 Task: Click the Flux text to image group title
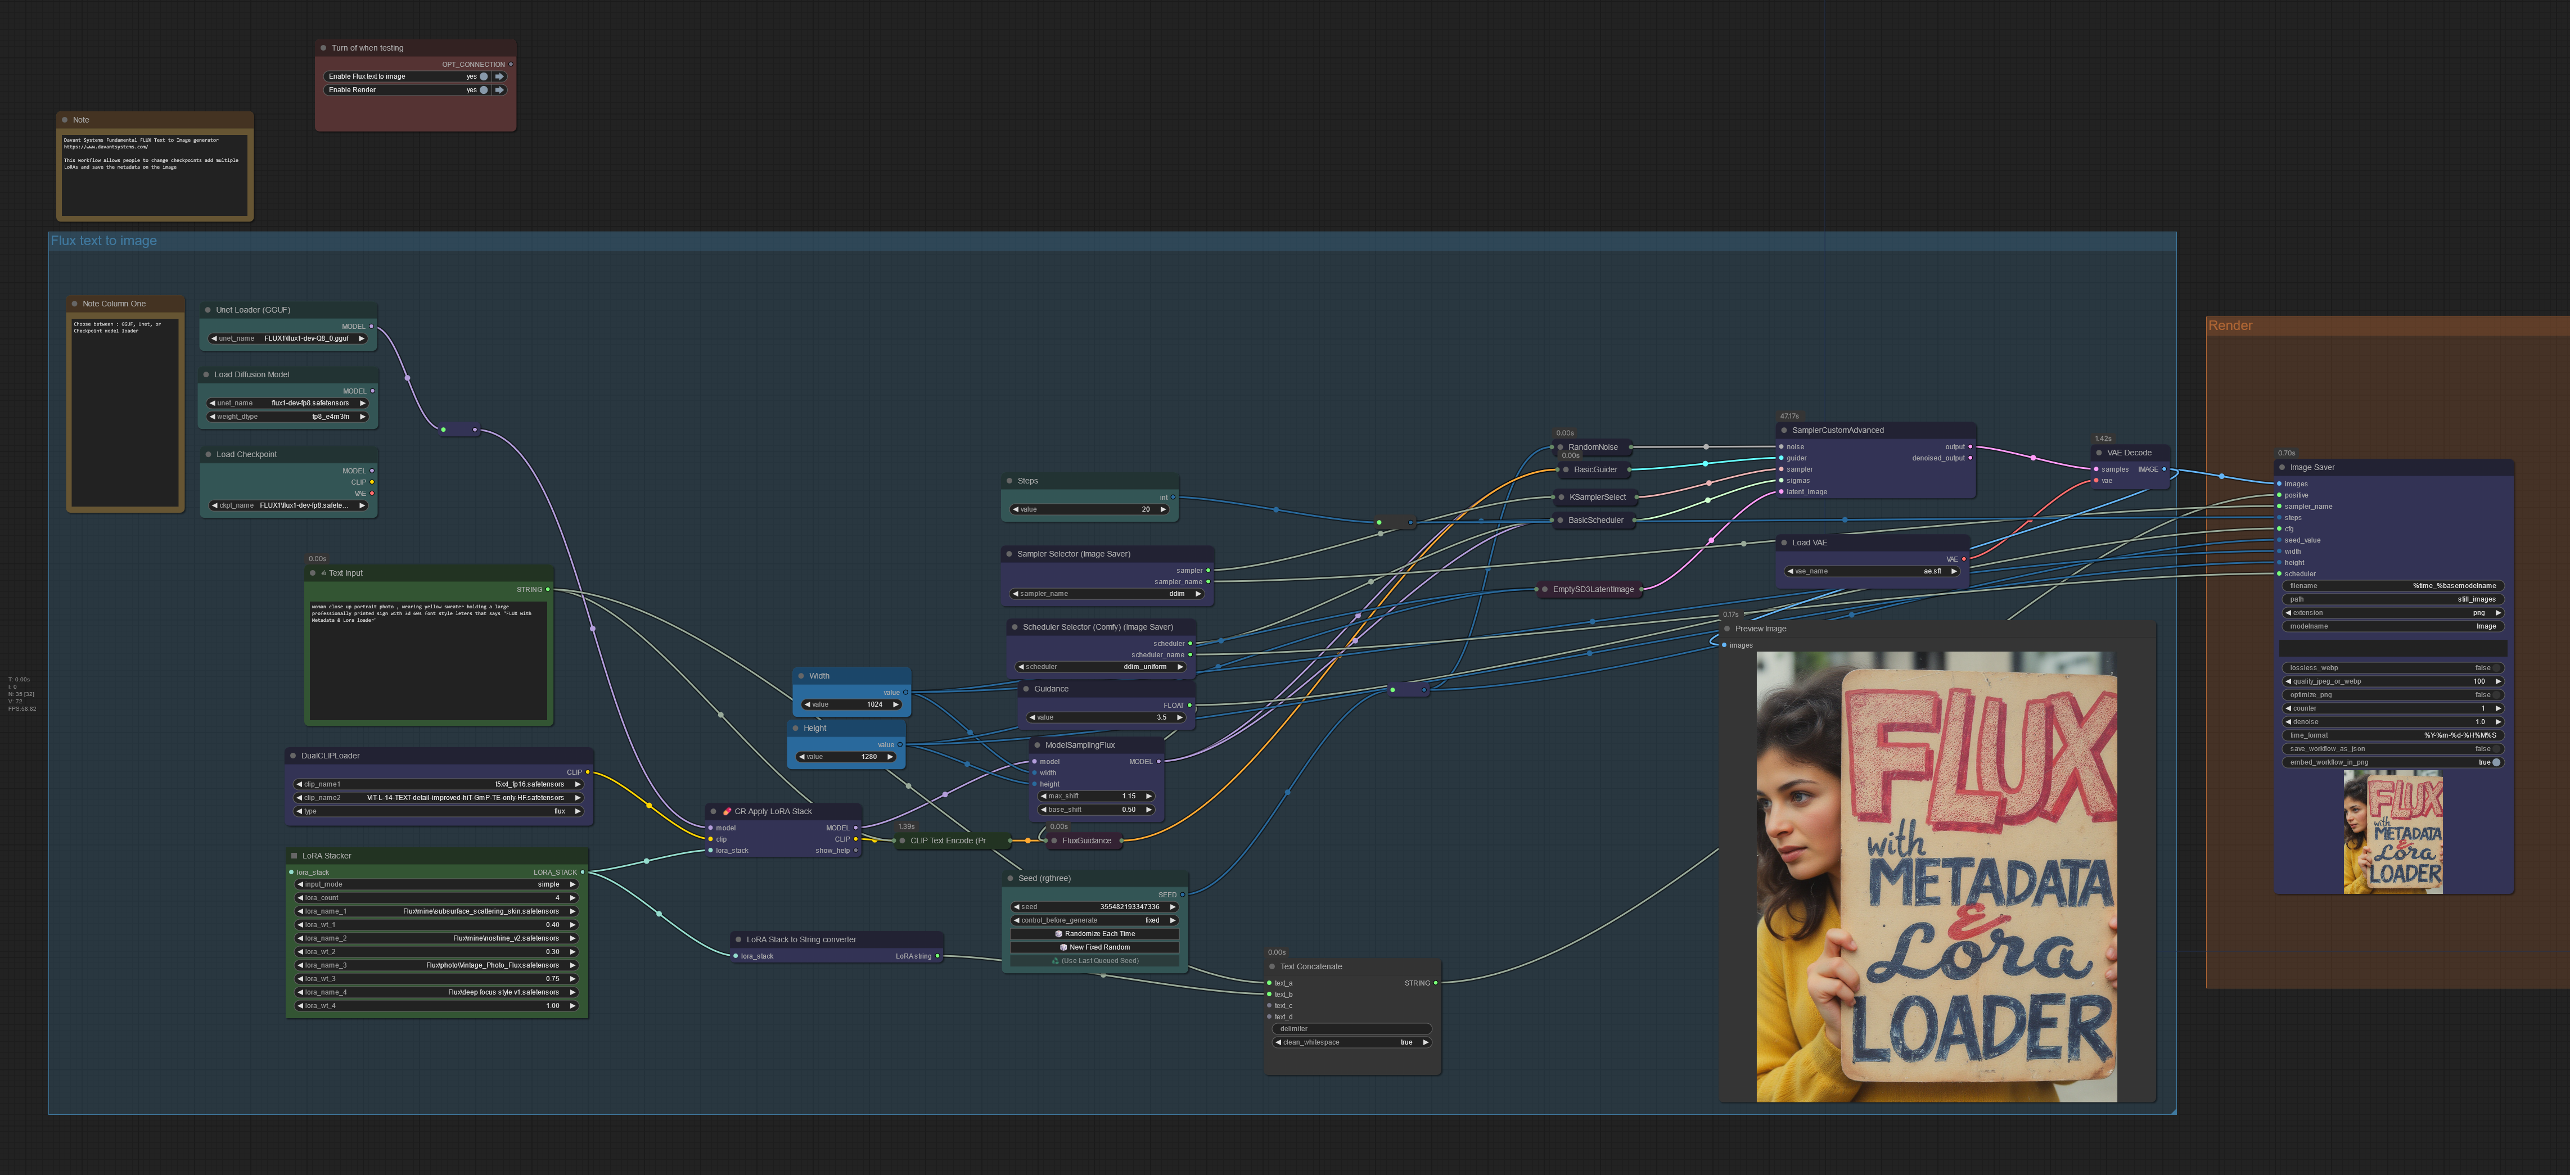[x=104, y=241]
